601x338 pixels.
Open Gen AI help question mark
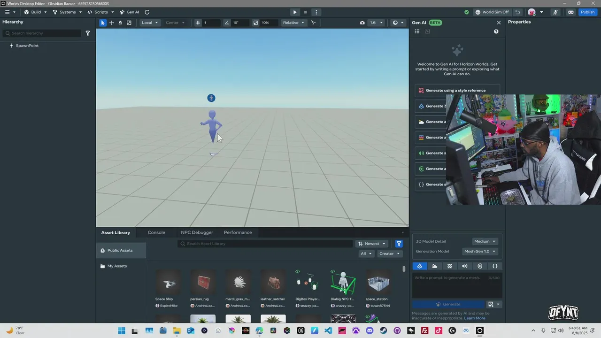(496, 31)
